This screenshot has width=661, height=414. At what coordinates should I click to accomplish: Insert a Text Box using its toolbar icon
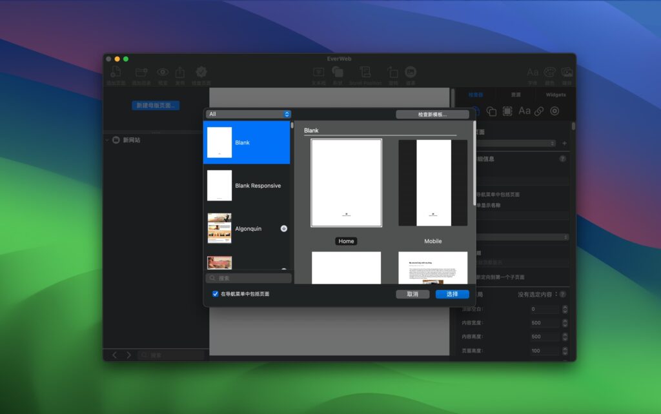(318, 71)
